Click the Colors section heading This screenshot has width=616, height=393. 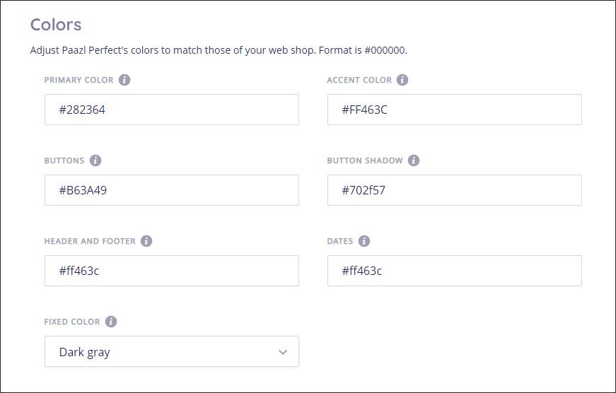click(56, 25)
